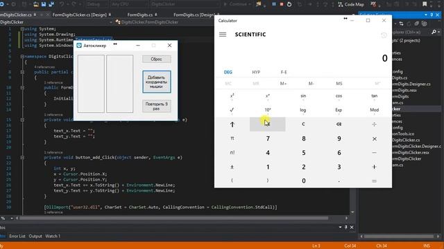
Task: Open Code Map from the toolbar
Action: click(x=351, y=5)
